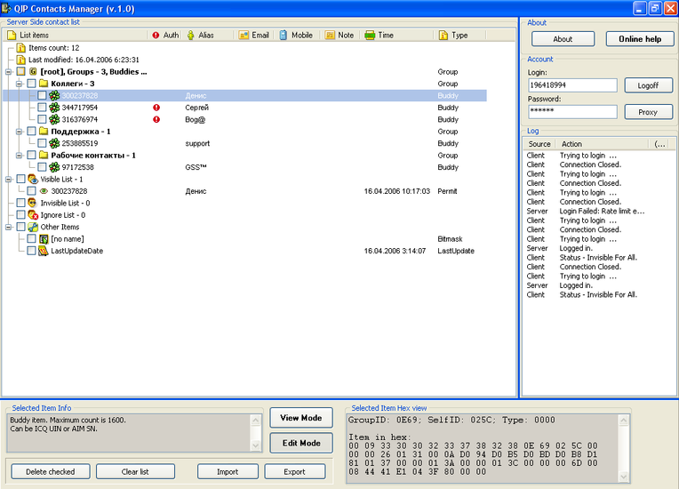Click the folder icon of Коллеги group
Screen dimensions: 679x489
(44, 84)
